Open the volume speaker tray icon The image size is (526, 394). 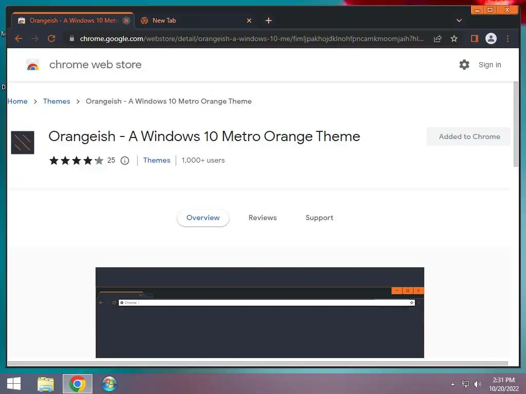(478, 384)
